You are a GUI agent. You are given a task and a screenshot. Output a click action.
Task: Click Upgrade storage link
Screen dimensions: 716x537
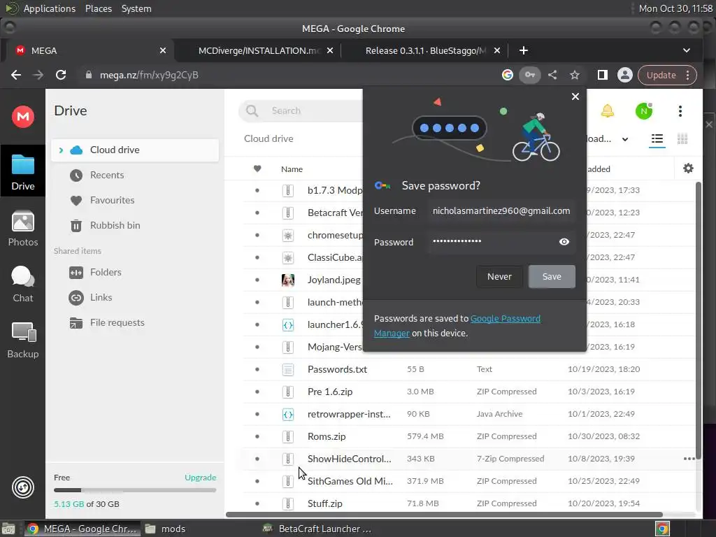tap(201, 477)
